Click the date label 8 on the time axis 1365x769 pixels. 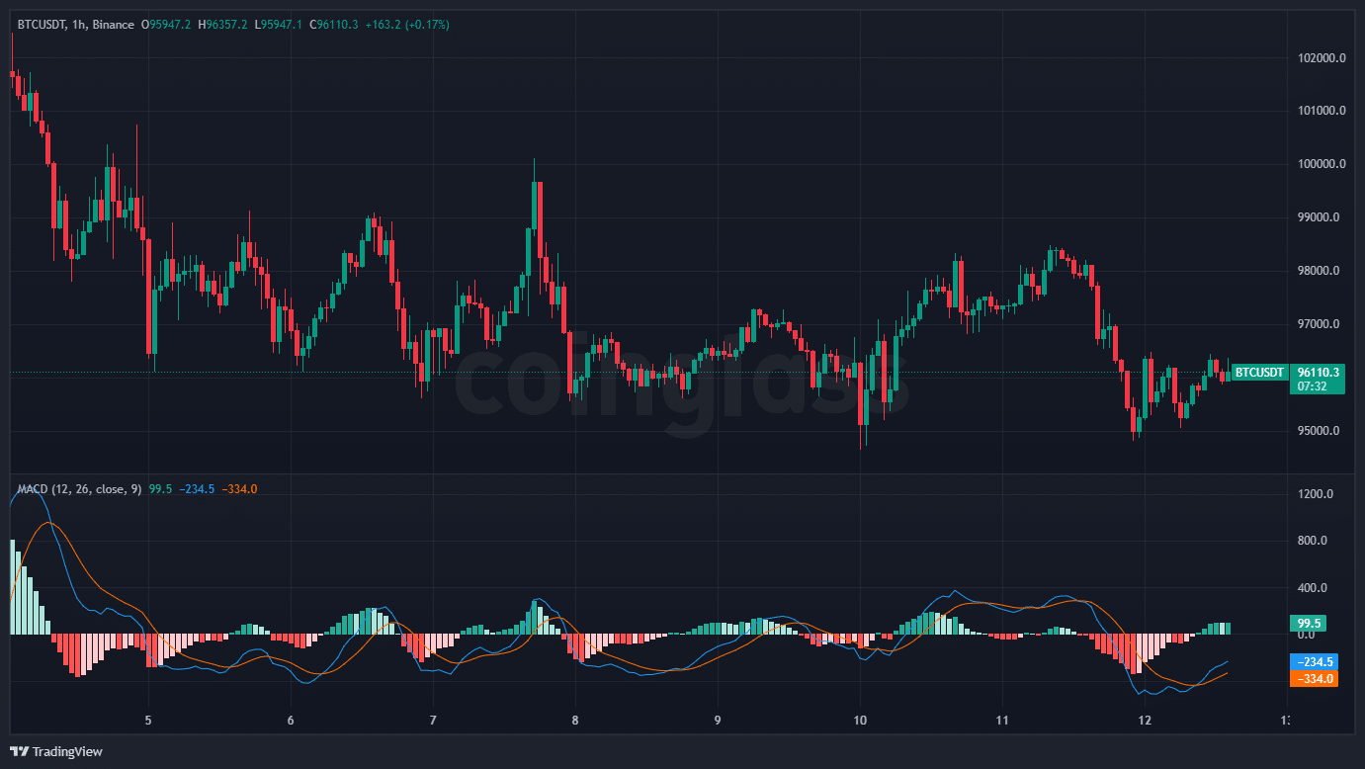click(x=574, y=720)
